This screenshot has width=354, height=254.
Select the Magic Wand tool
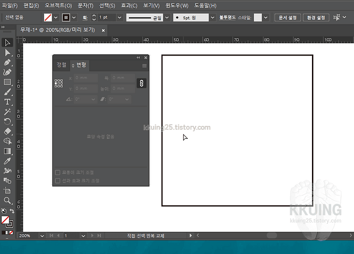click(x=7, y=112)
